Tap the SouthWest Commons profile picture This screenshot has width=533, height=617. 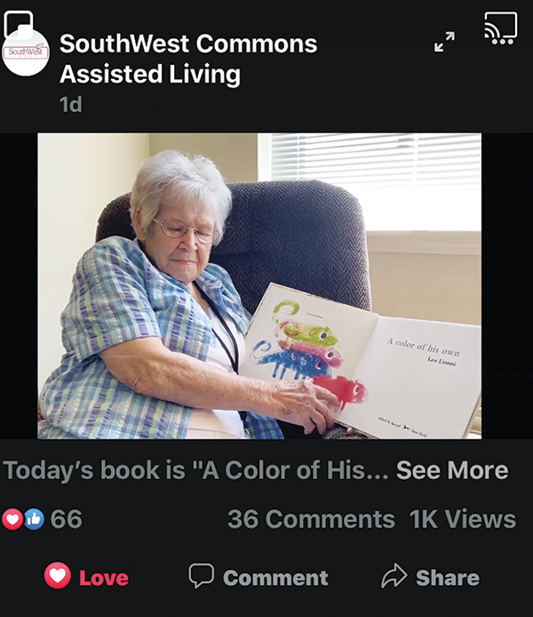pos(26,52)
